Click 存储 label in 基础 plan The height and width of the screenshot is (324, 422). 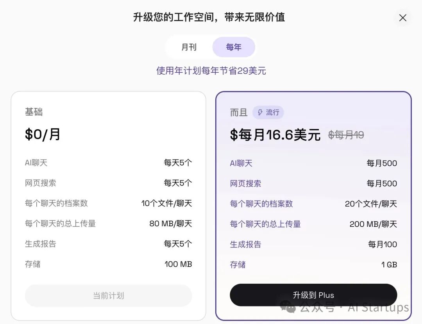pos(32,264)
